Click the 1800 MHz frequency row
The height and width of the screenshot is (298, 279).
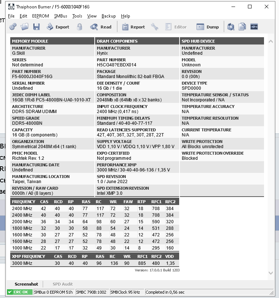click(x=95, y=228)
